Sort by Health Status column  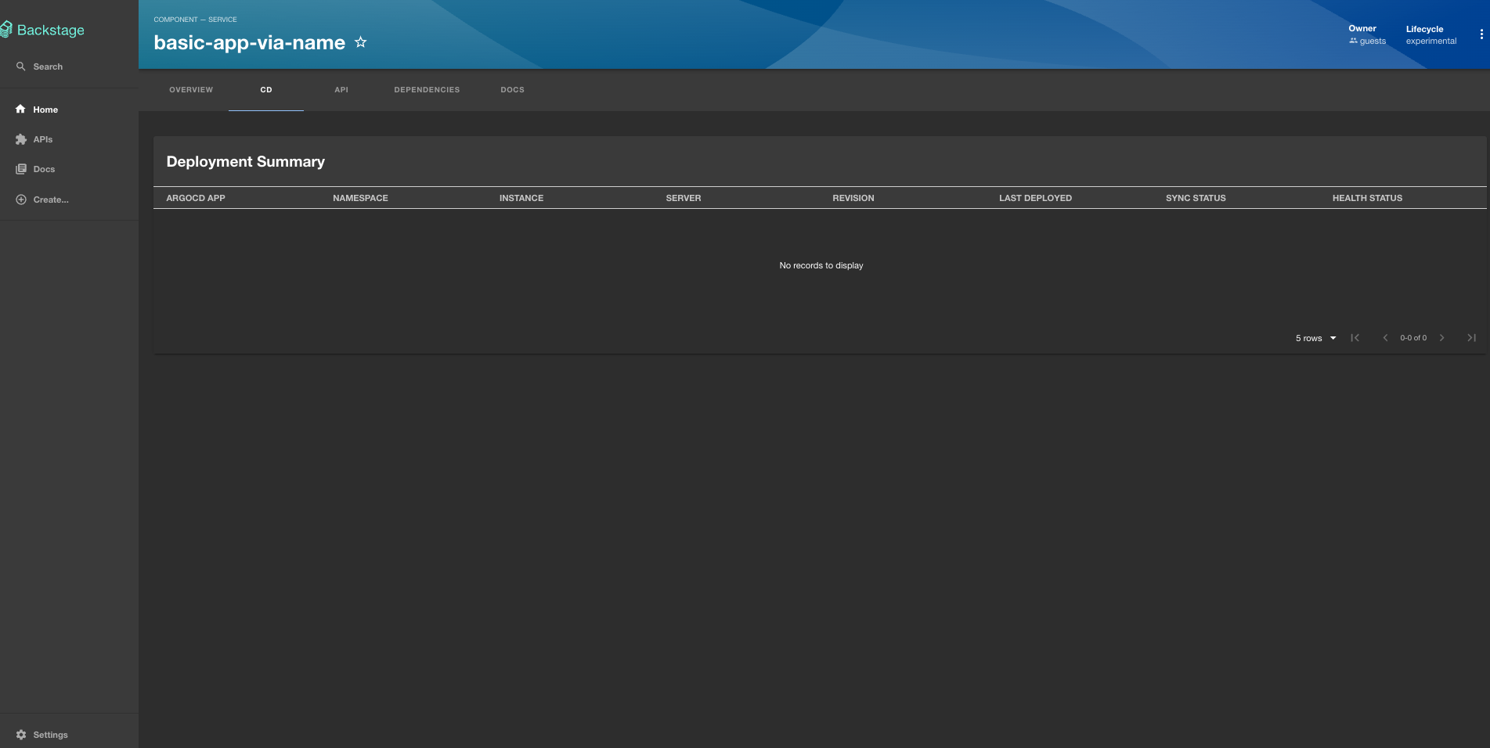tap(1367, 198)
